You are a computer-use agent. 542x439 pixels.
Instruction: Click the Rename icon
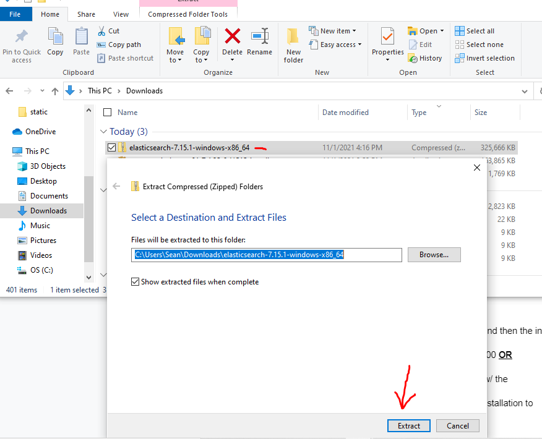260,36
